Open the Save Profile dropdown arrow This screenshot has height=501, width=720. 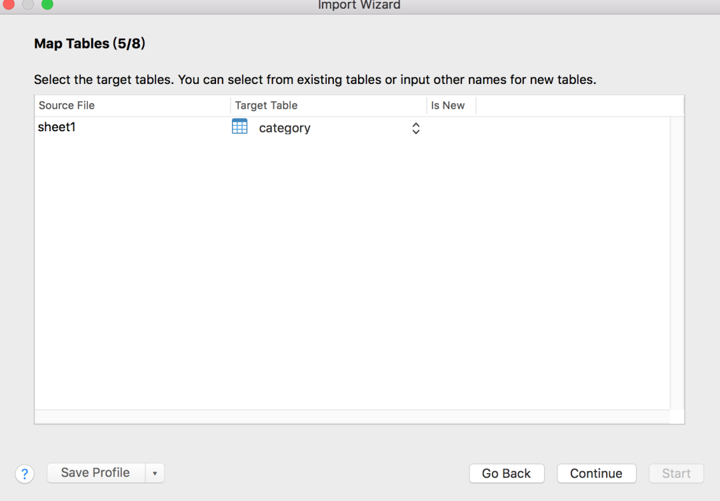[x=155, y=473]
